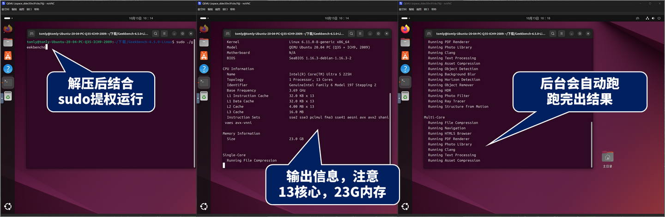The width and height of the screenshot is (665, 217).
Task: Click 'Running Navigation' line in right panel
Action: [x=447, y=128]
